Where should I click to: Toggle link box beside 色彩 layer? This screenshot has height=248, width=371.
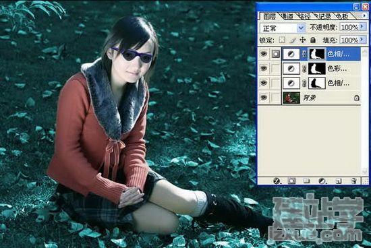(x=275, y=69)
